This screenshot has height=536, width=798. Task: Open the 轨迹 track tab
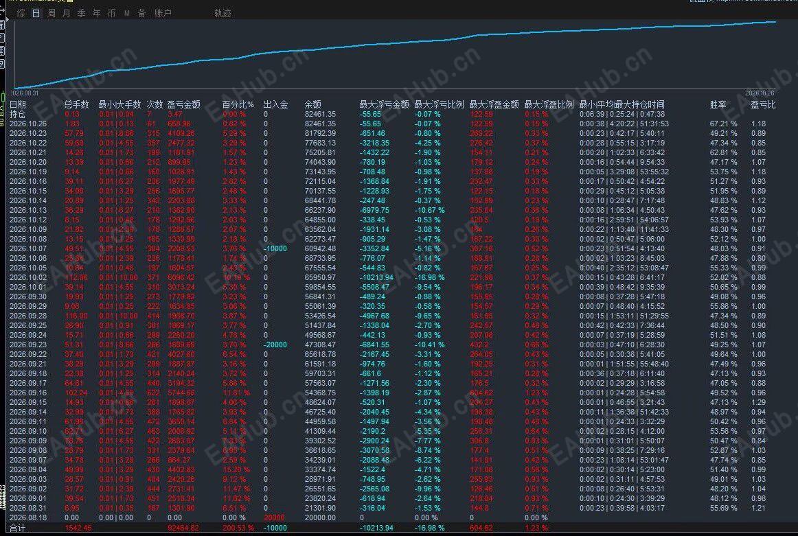click(223, 13)
